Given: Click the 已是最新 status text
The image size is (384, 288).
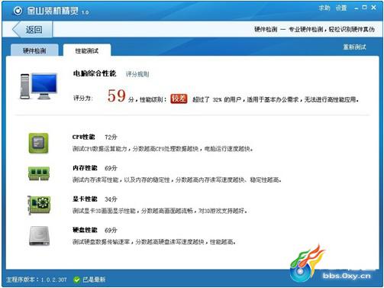Looking at the screenshot, I should pyautogui.click(x=94, y=280).
